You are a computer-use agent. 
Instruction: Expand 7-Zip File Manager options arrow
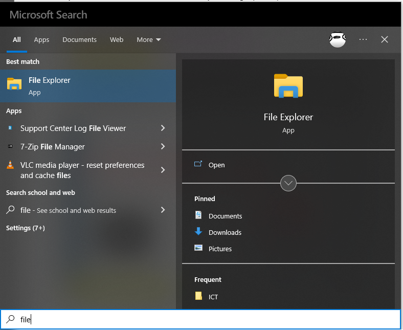pos(163,146)
